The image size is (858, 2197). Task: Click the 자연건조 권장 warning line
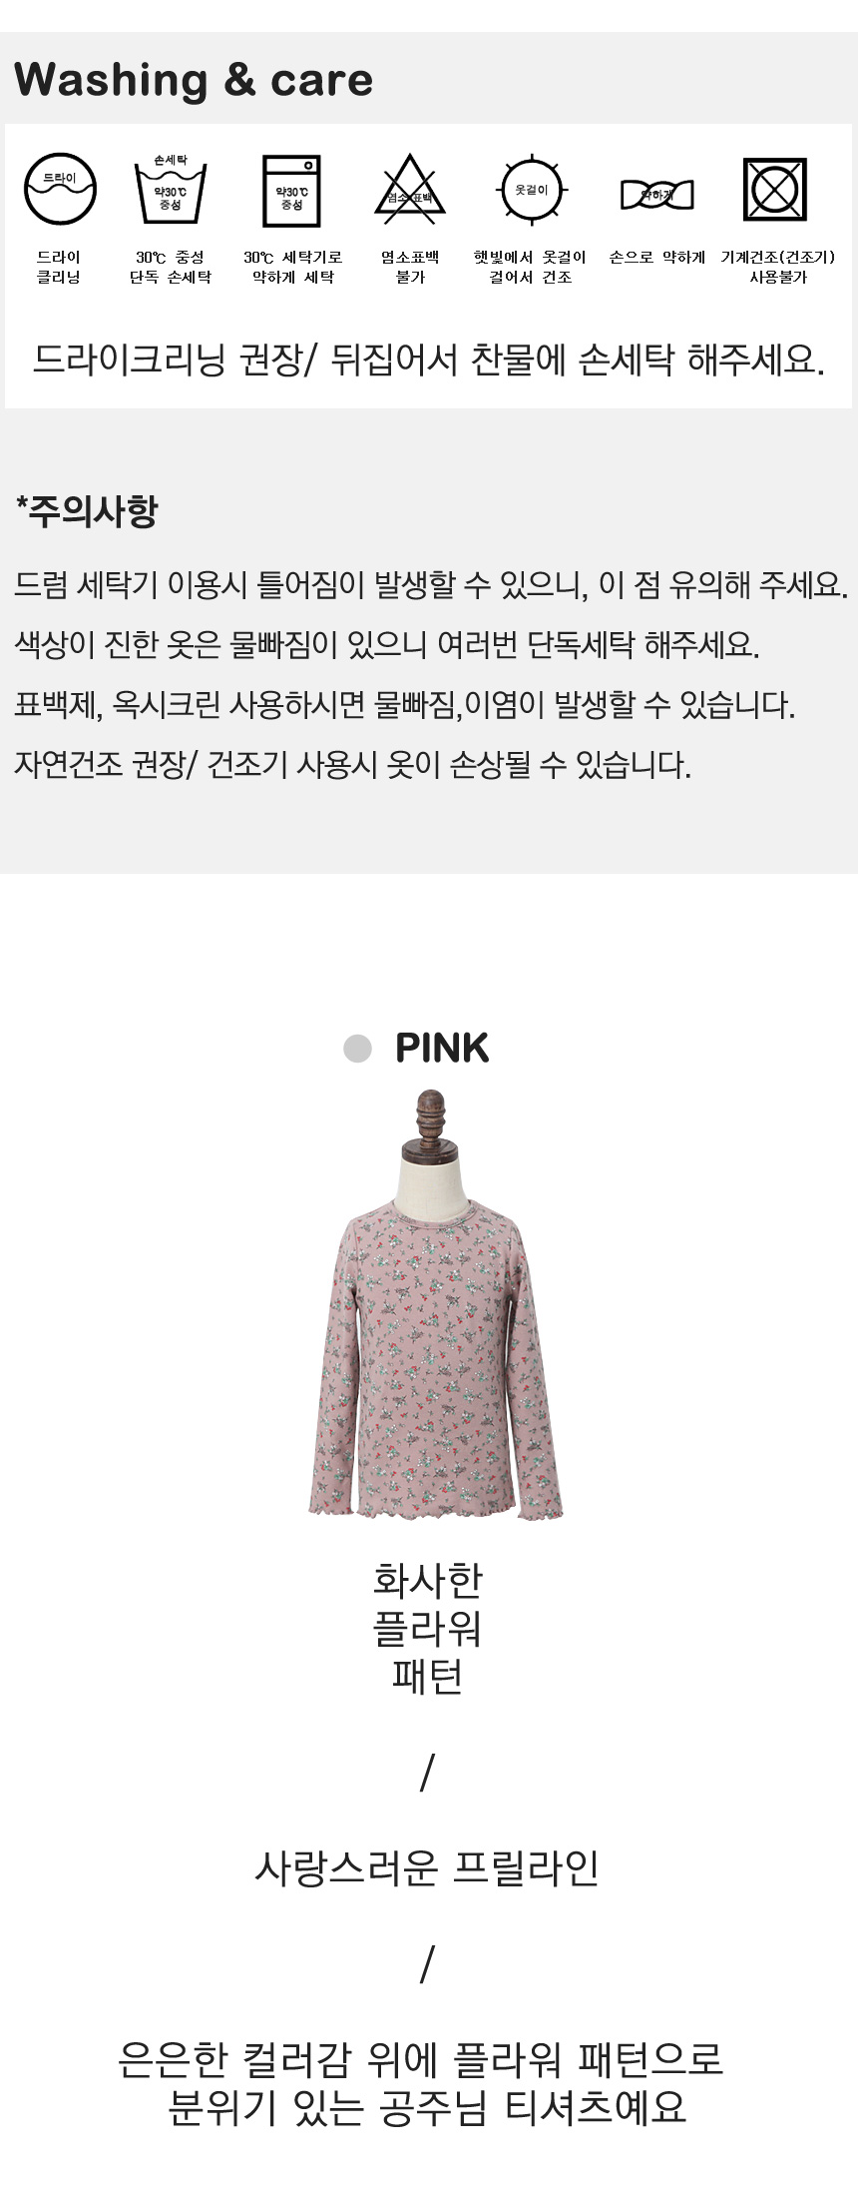click(352, 766)
